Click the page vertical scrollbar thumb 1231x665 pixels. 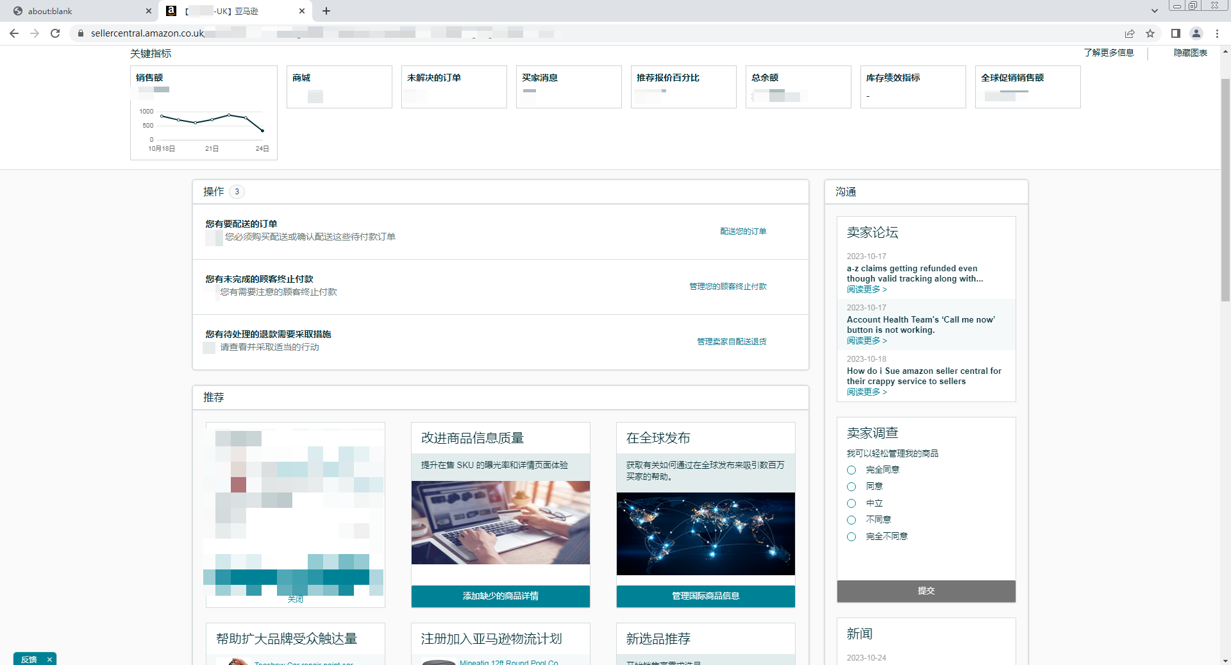click(1225, 189)
